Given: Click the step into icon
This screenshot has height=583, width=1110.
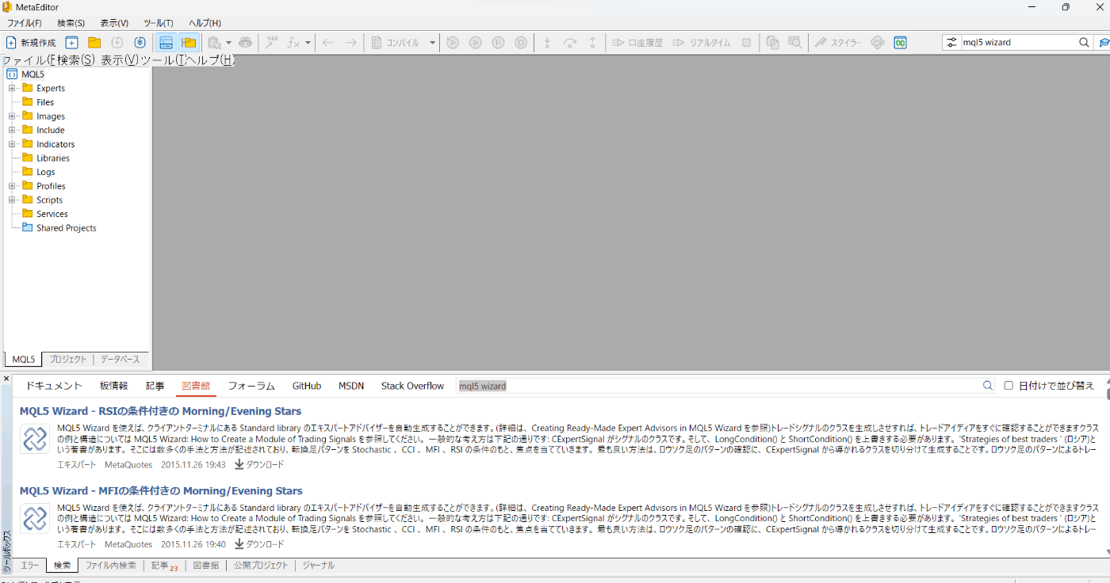Looking at the screenshot, I should (x=546, y=43).
